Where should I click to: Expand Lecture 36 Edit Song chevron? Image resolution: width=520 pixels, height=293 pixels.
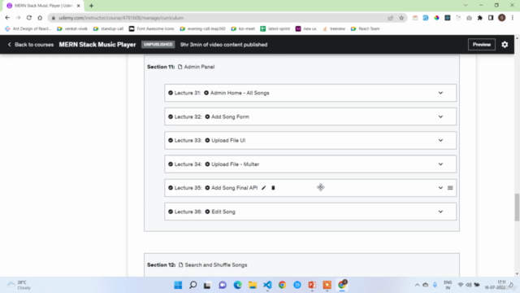(440, 212)
